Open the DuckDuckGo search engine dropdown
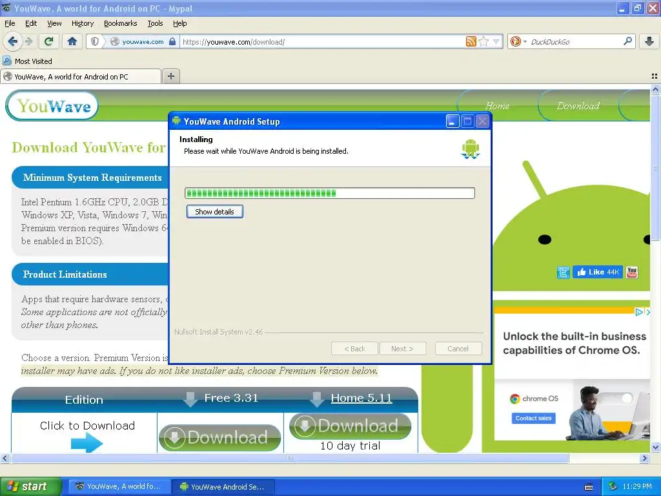This screenshot has width=661, height=496. (518, 41)
